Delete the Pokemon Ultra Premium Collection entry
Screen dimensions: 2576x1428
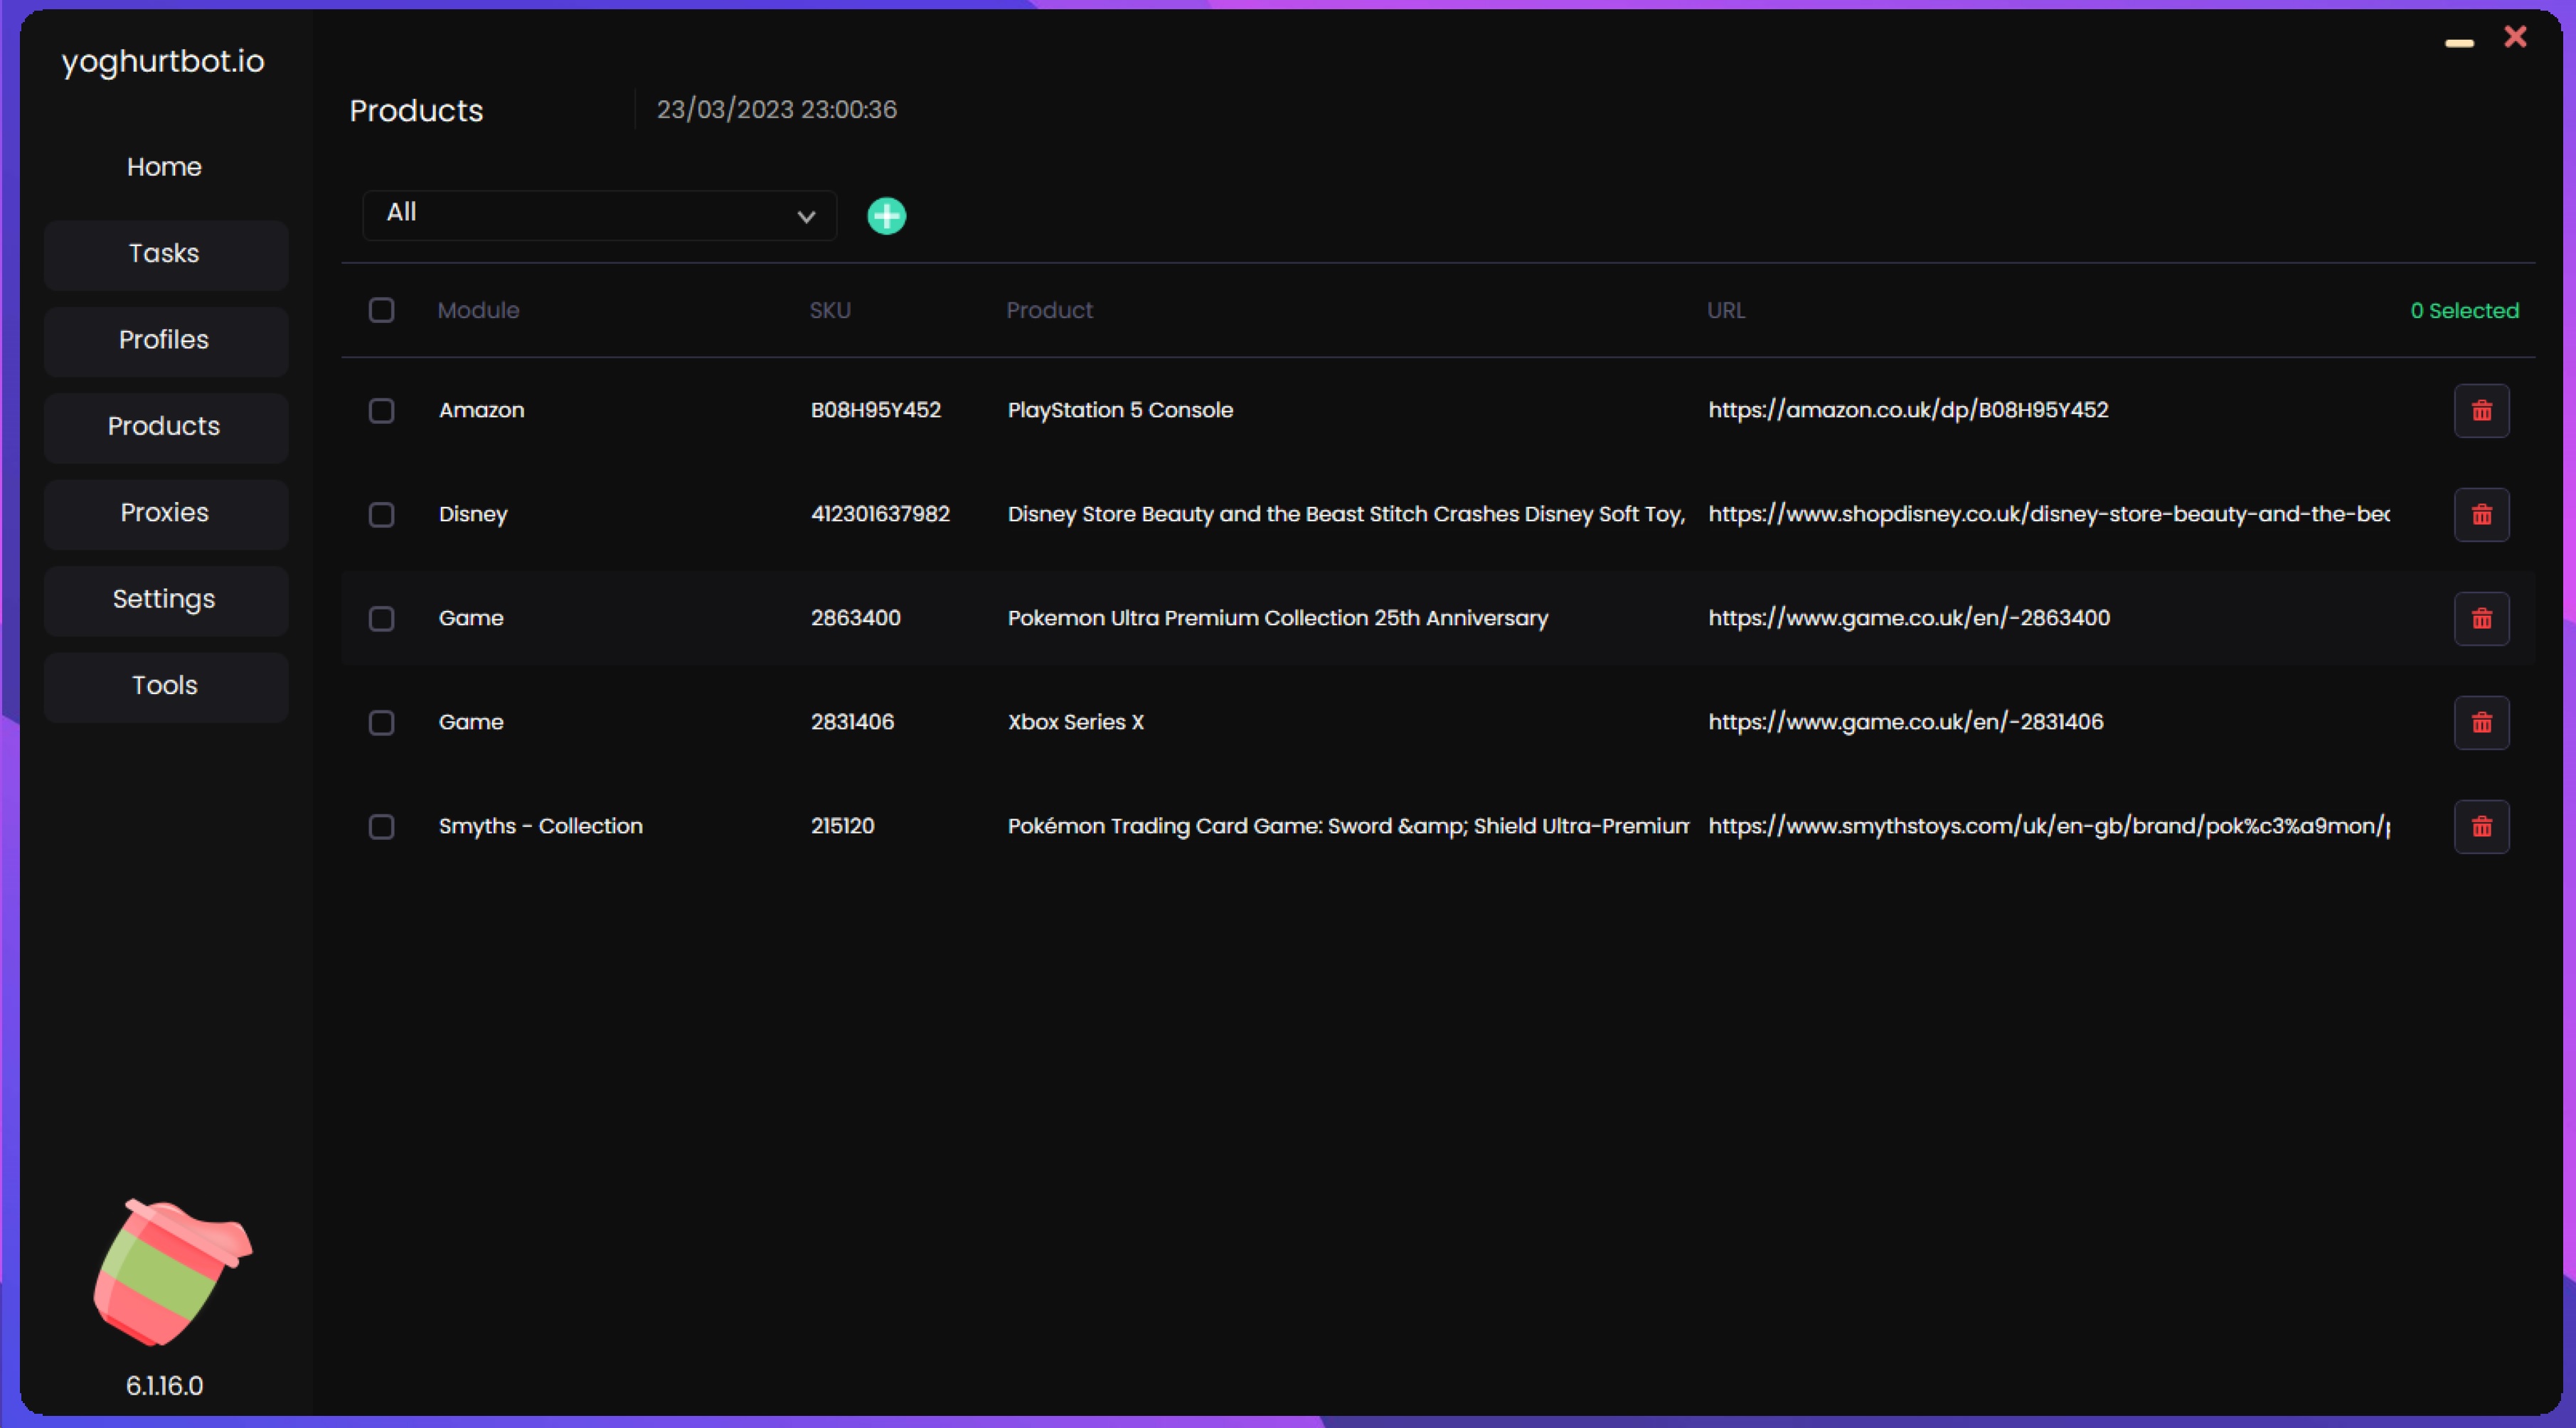[x=2481, y=619]
